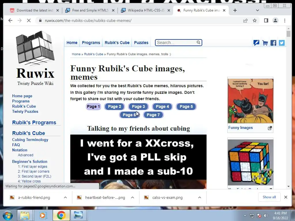Go to Page 6 button
295x221 pixels.
point(129,115)
